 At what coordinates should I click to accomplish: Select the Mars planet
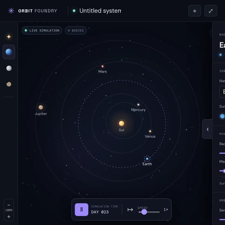pos(103,66)
